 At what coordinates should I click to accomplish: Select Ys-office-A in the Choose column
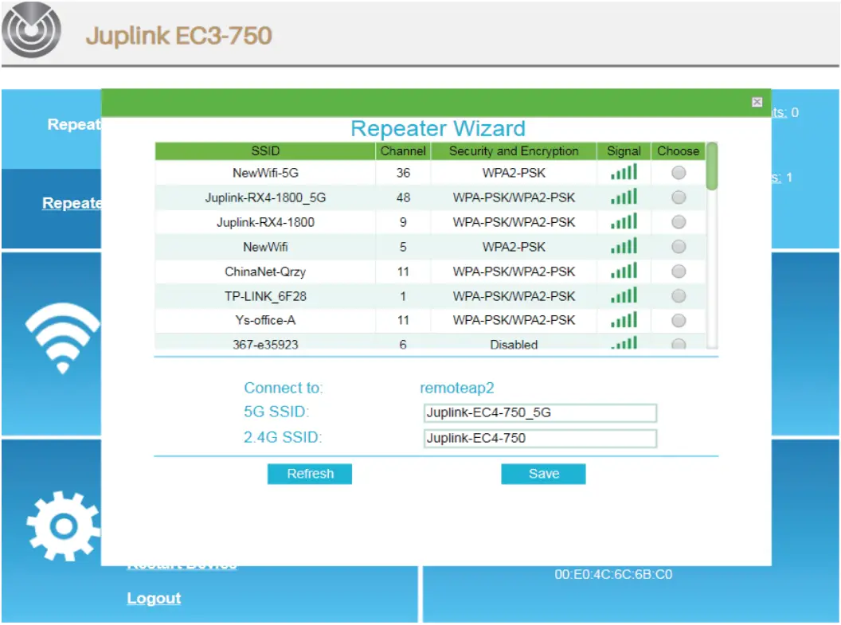pyautogui.click(x=678, y=320)
